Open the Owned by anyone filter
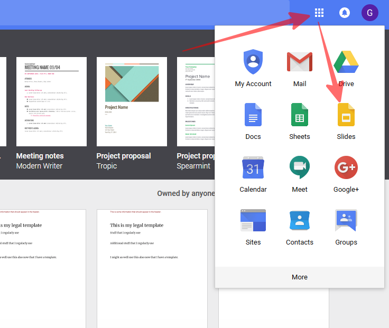The image size is (389, 328). [186, 193]
